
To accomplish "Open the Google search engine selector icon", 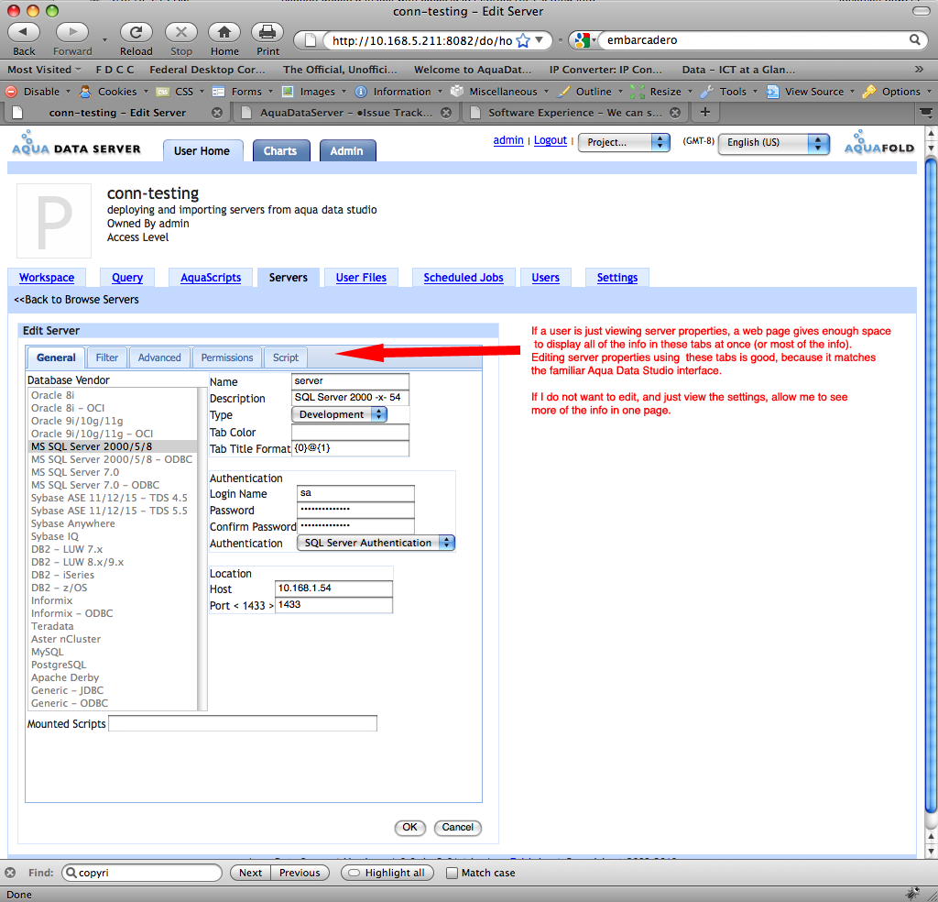I will pos(584,40).
